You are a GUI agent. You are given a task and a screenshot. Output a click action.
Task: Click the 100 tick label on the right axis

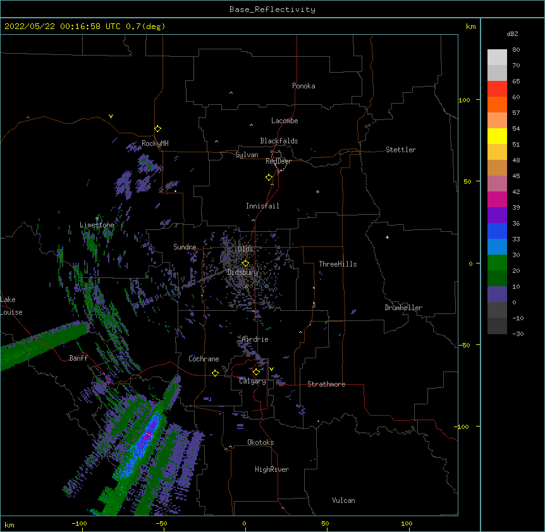tap(464, 100)
